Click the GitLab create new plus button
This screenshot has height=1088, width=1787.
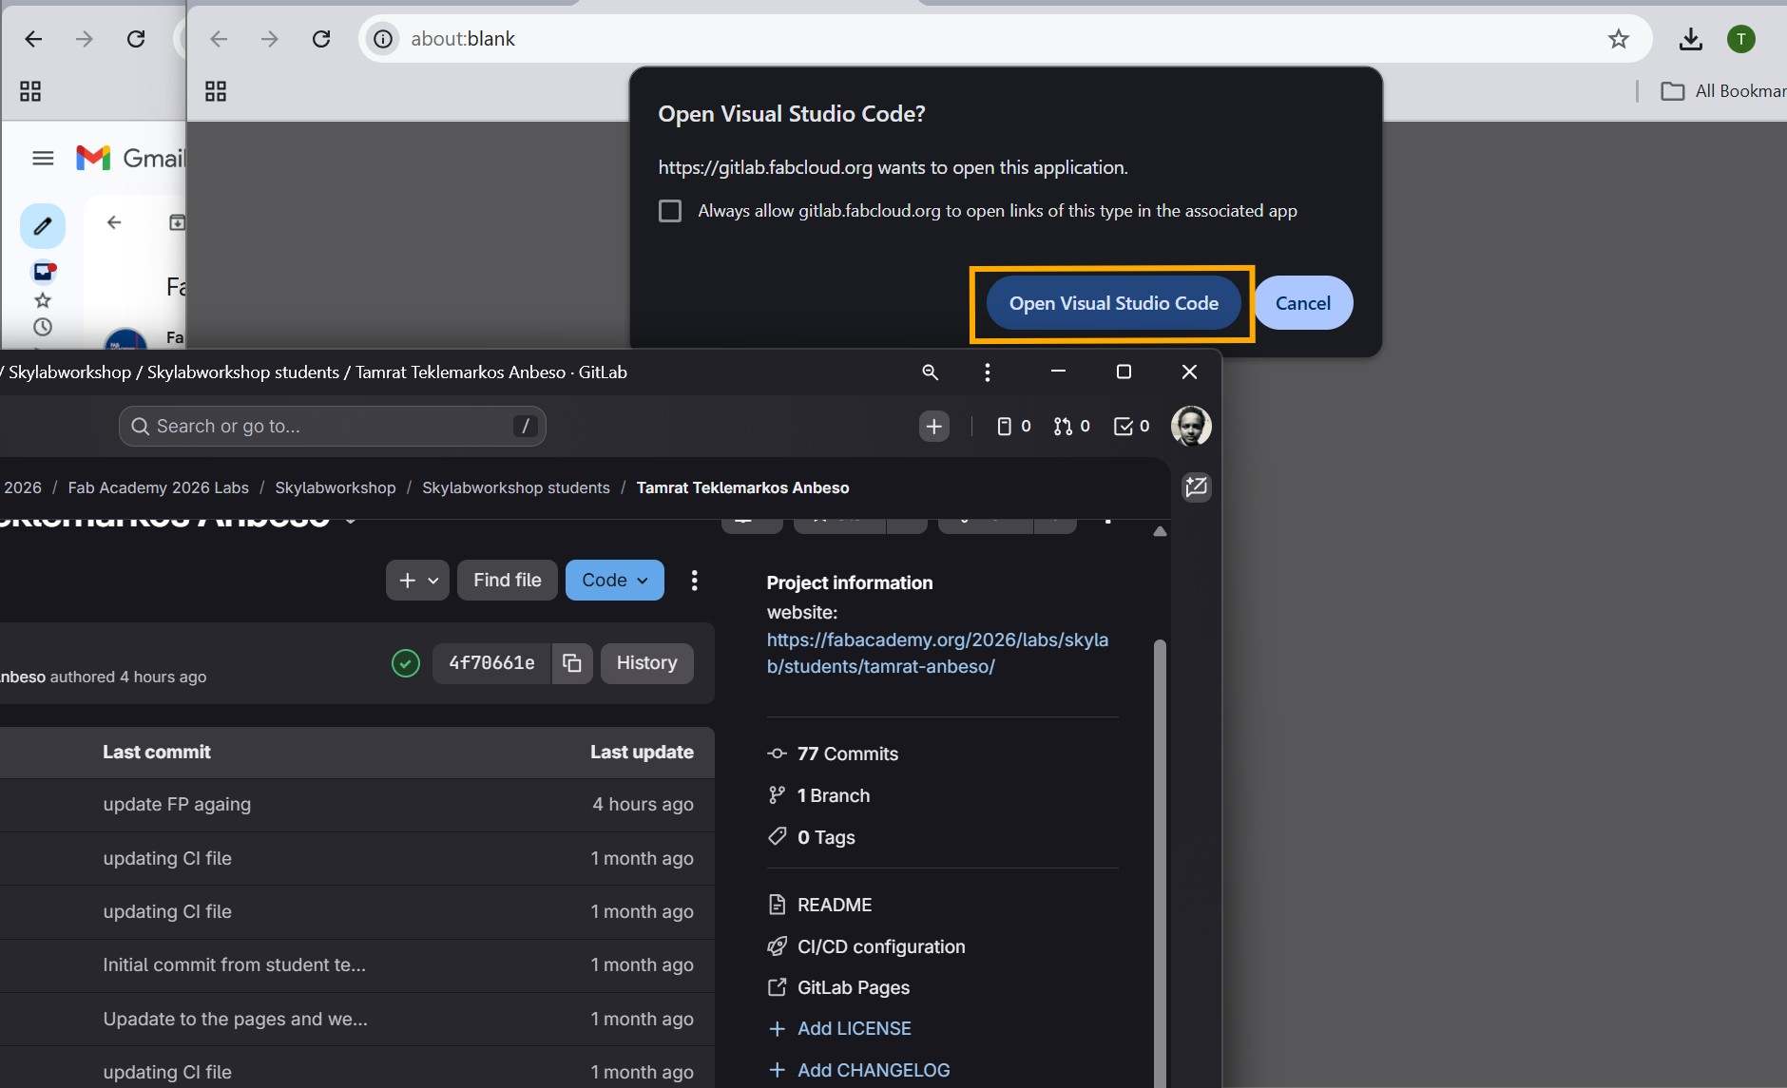pyautogui.click(x=934, y=427)
